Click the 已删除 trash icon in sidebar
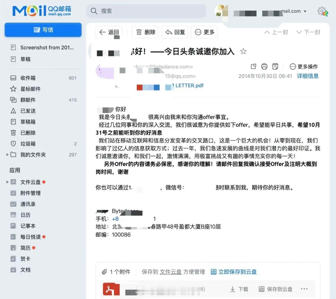The width and height of the screenshot is (336, 299). click(x=13, y=133)
